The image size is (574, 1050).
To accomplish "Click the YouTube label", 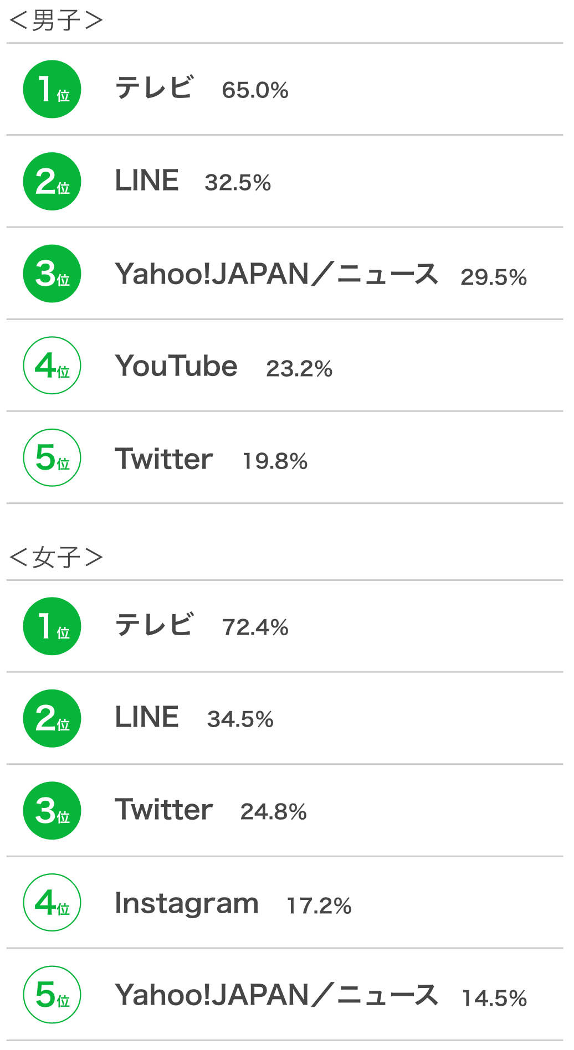I will 176,366.
